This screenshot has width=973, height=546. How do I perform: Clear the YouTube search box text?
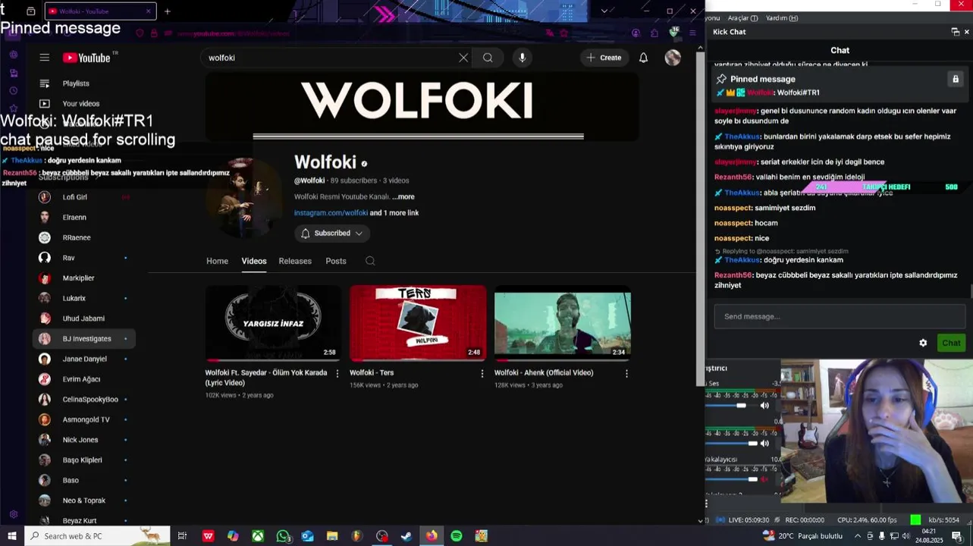[x=463, y=58]
